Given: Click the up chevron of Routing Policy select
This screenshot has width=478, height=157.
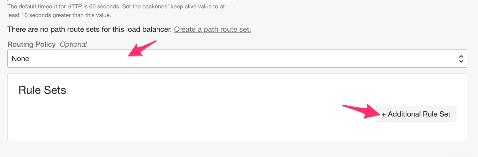Looking at the screenshot, I should coord(461,56).
